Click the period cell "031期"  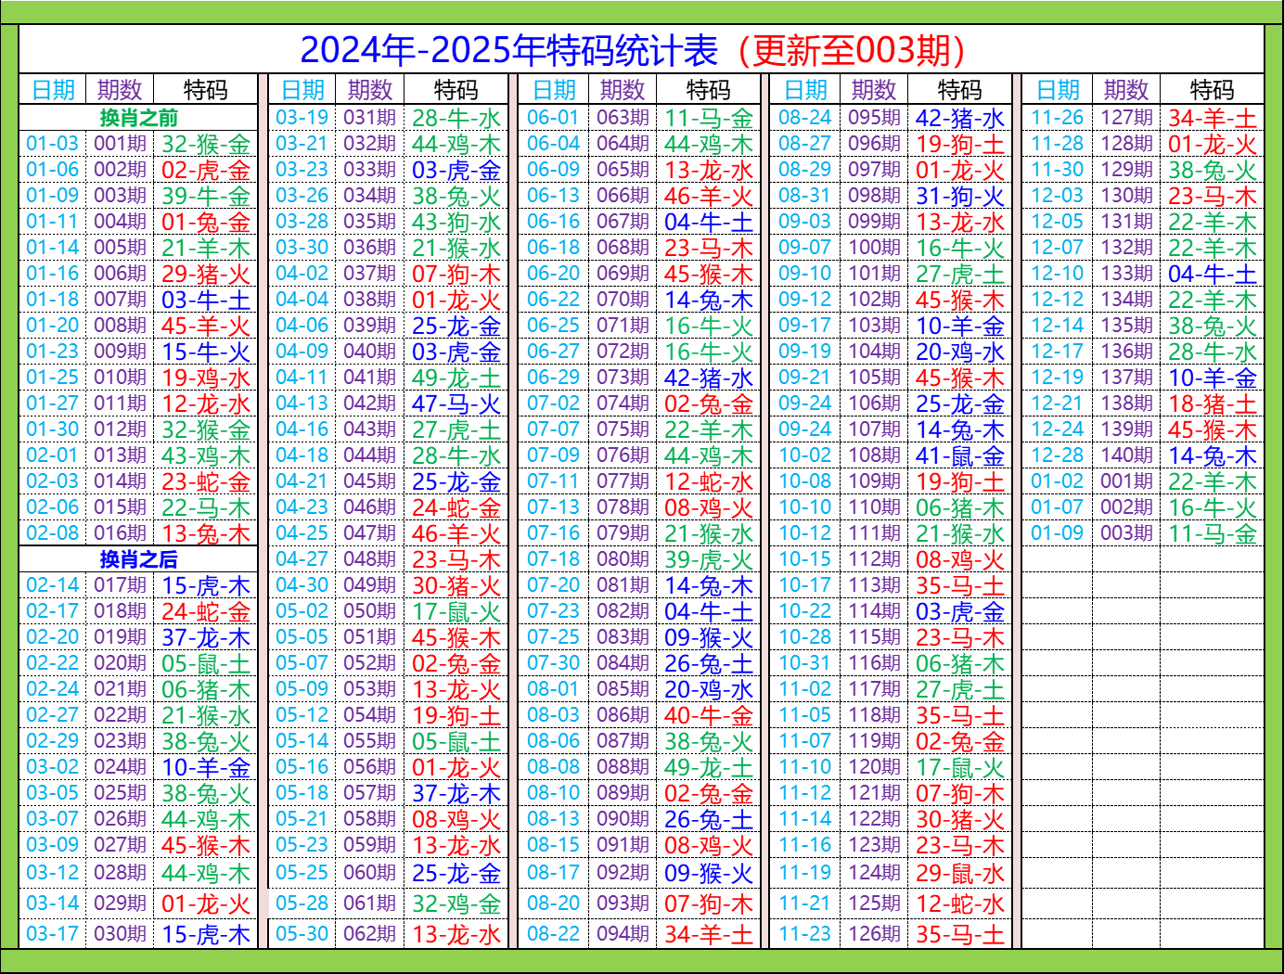click(x=370, y=118)
